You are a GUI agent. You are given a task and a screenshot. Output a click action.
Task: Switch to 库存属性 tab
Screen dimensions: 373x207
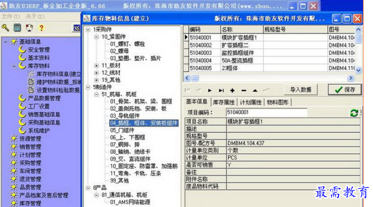[223, 102]
